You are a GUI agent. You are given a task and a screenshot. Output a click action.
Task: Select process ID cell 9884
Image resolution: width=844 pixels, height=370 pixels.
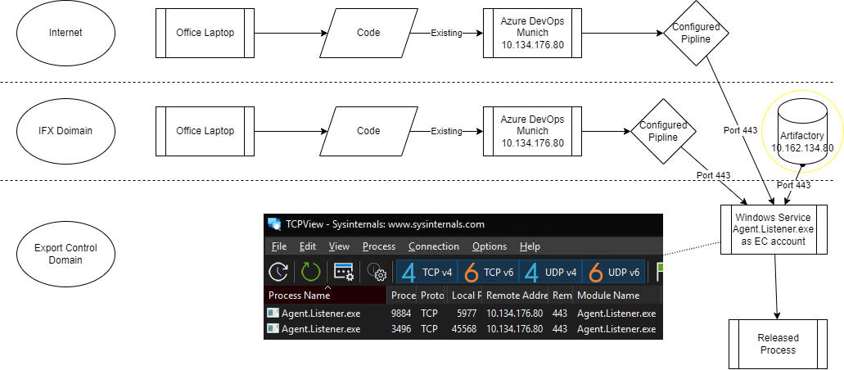(400, 313)
